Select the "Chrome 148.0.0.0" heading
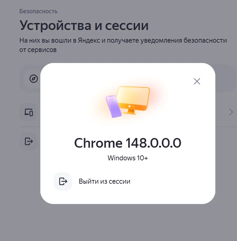Image resolution: width=237 pixels, height=241 pixels. point(128,143)
